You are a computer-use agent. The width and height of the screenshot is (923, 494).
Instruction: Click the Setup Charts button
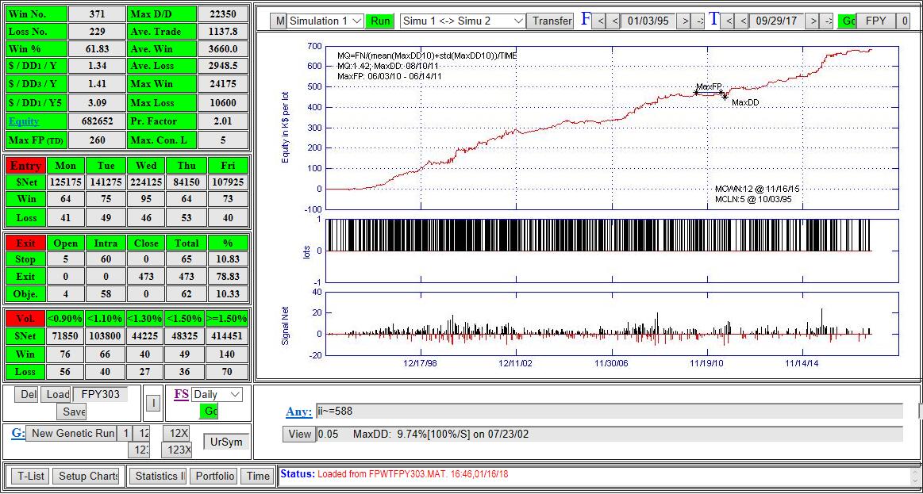pos(86,477)
